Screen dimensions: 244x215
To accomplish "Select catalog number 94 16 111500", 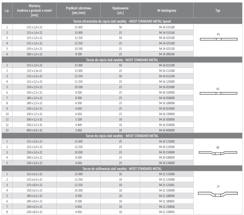I will (x=167, y=70).
